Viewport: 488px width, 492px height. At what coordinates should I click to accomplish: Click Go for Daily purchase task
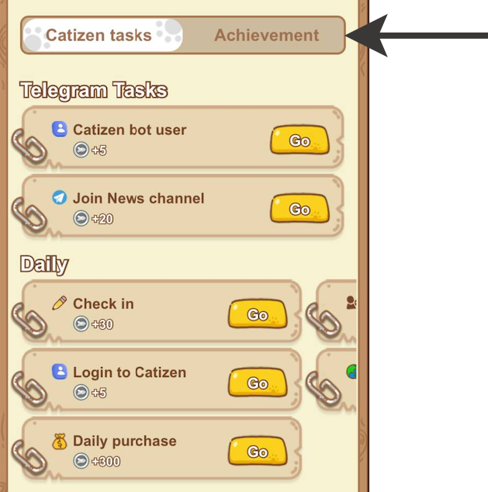(258, 451)
